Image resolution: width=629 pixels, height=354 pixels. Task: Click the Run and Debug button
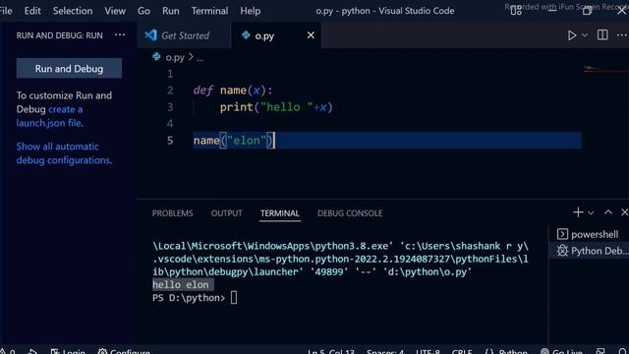[69, 69]
